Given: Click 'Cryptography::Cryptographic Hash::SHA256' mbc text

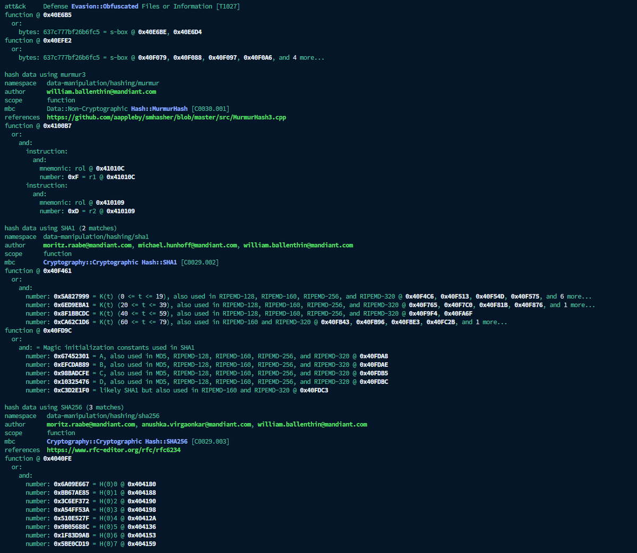Looking at the screenshot, I should 117,441.
